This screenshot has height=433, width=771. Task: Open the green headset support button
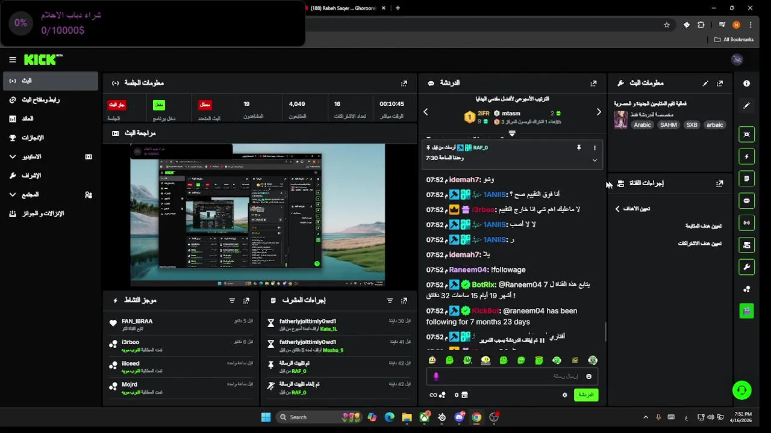coord(742,390)
